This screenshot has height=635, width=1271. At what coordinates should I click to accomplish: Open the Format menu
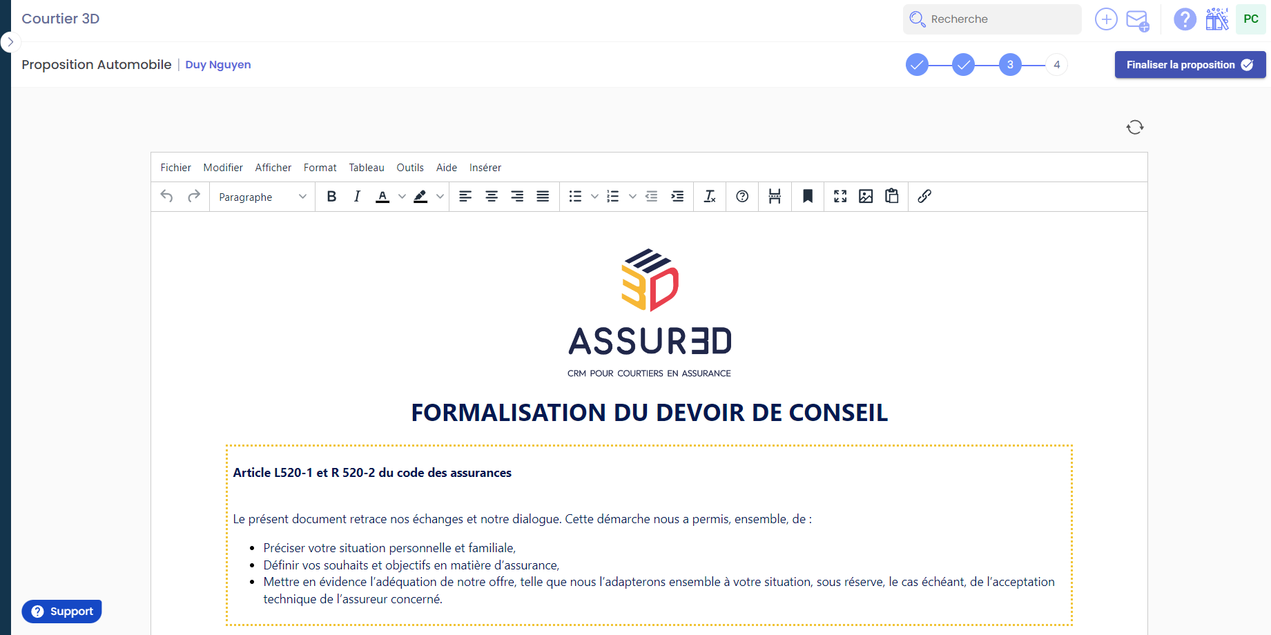pyautogui.click(x=320, y=168)
